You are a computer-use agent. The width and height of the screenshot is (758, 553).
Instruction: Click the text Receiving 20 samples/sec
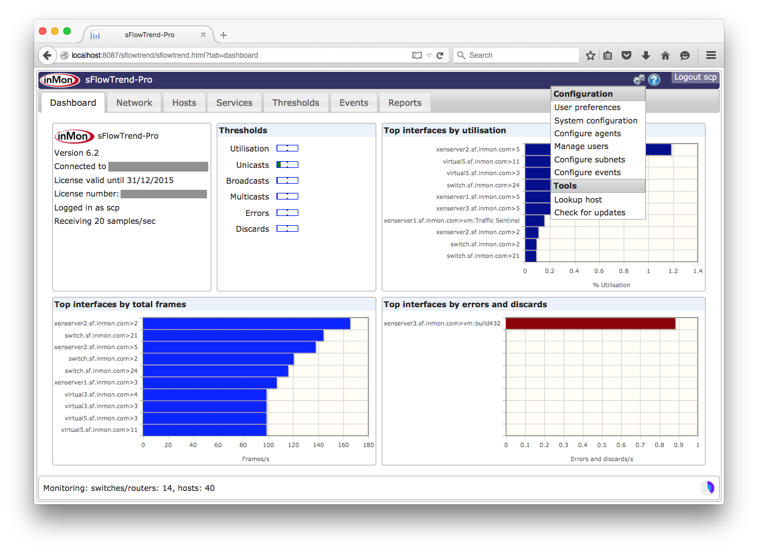click(105, 221)
